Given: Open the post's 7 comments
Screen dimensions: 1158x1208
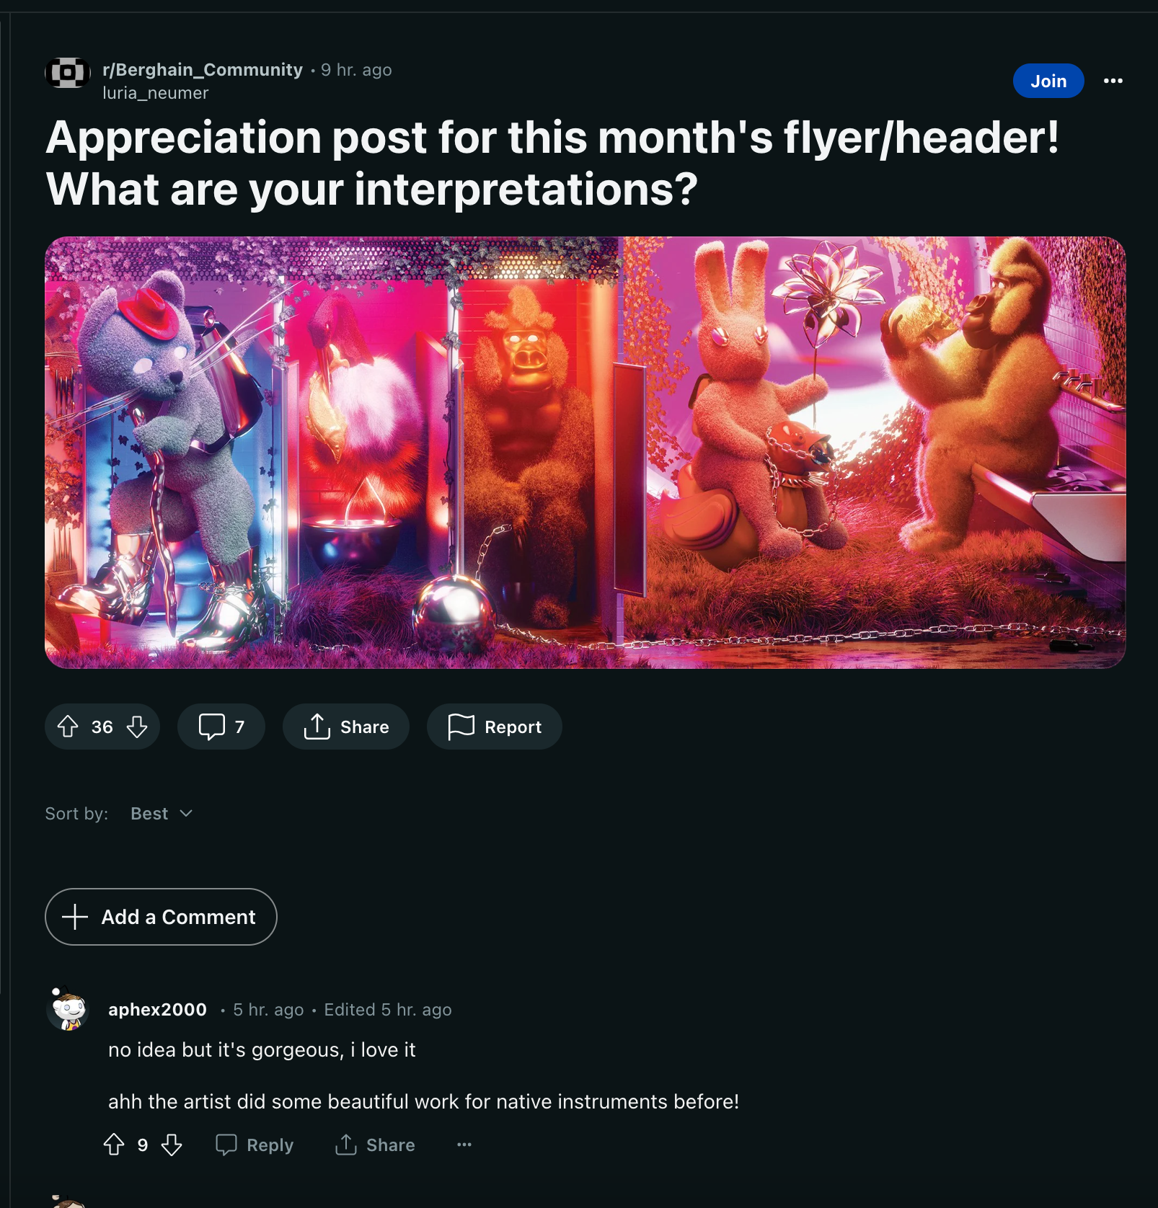Looking at the screenshot, I should (x=221, y=727).
